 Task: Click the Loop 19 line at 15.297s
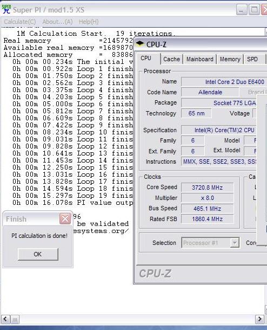[x=72, y=196]
